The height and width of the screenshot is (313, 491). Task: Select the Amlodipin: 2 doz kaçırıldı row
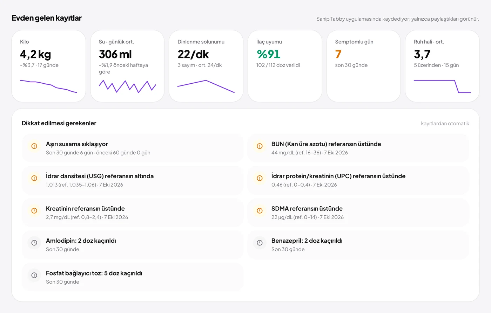pyautogui.click(x=133, y=245)
